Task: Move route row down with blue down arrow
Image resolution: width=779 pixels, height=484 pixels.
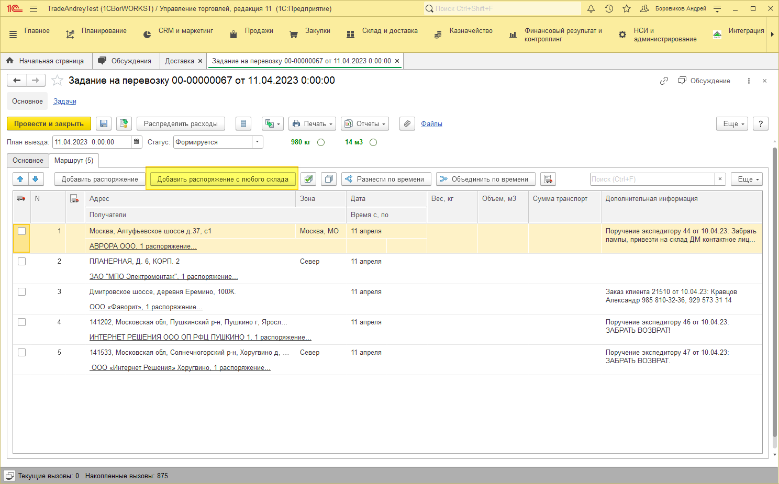Action: [x=36, y=179]
